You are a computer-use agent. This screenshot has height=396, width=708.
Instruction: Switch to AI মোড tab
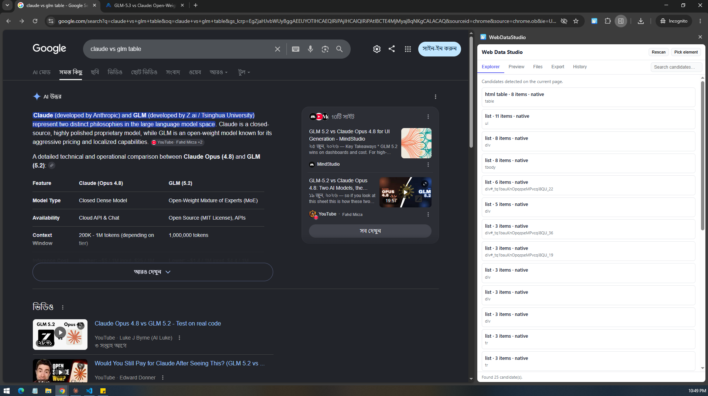point(41,72)
